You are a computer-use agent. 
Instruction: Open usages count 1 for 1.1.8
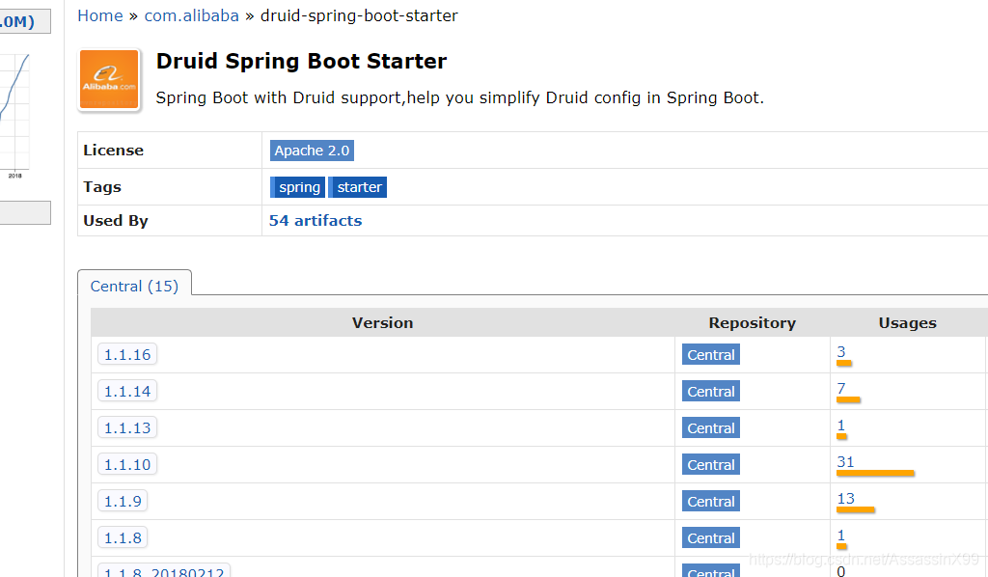click(x=841, y=535)
